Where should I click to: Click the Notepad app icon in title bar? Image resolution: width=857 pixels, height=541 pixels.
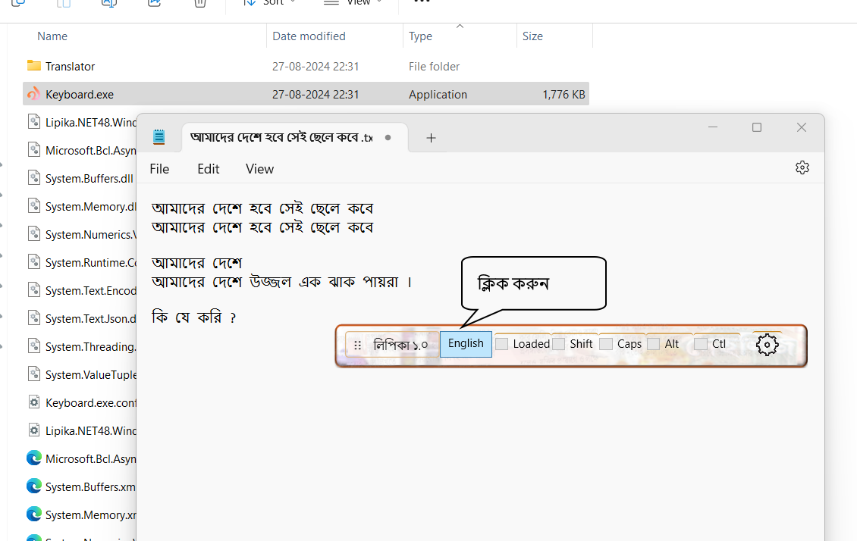coord(159,137)
